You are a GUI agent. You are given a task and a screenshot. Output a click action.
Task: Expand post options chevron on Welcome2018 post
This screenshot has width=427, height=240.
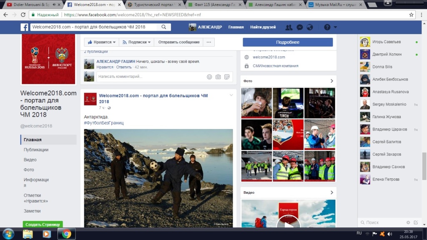pos(231,95)
